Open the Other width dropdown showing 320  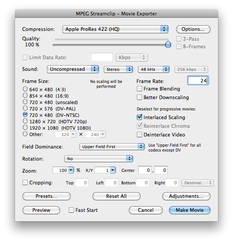tap(73, 134)
